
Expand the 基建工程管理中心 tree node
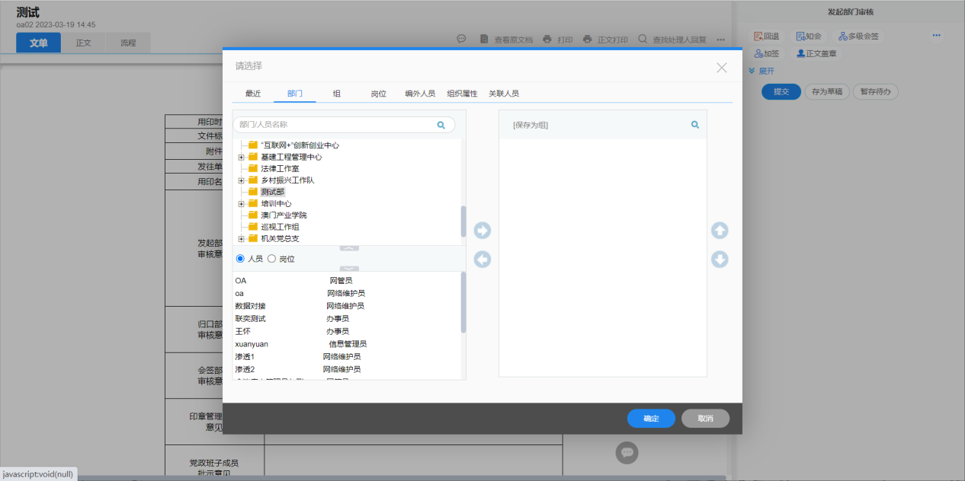241,157
